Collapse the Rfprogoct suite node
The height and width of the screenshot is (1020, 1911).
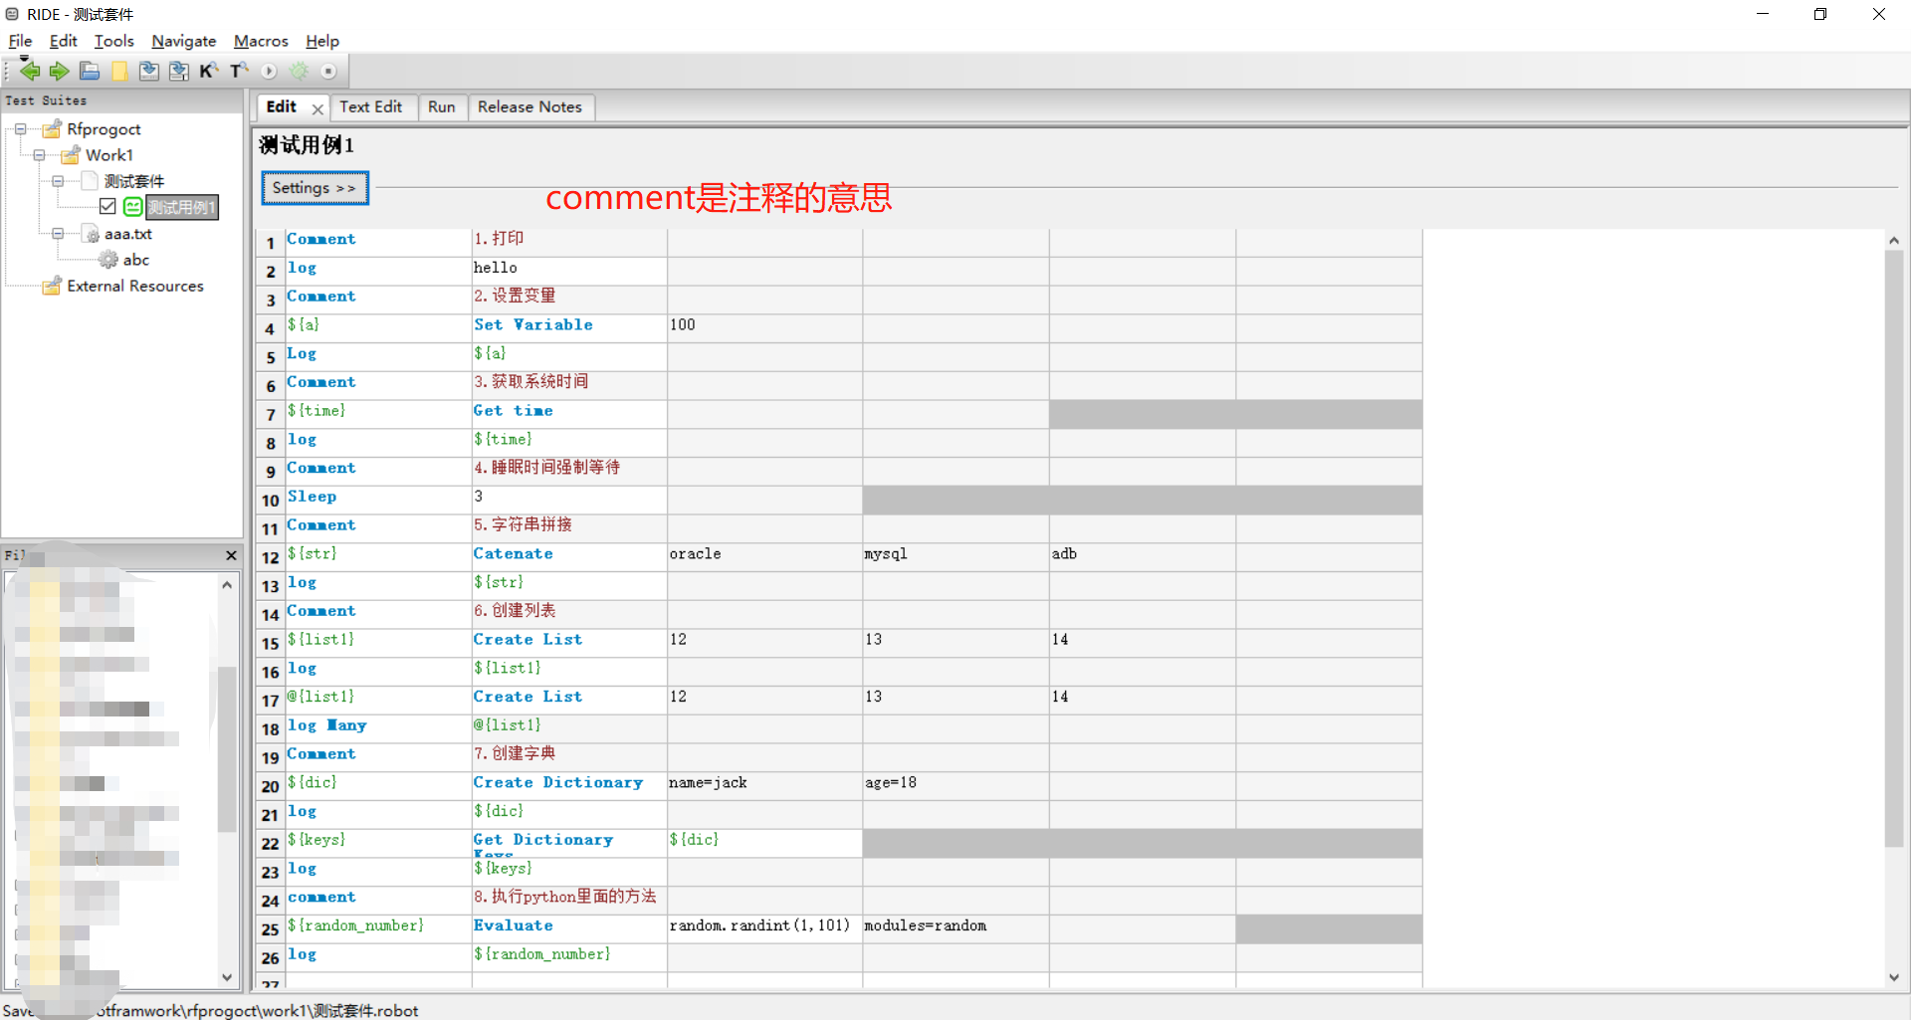20,129
